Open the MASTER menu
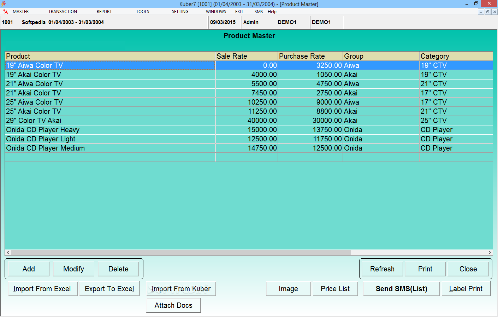This screenshot has width=498, height=317. (x=20, y=12)
